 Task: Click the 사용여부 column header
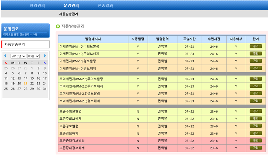coord(236,39)
